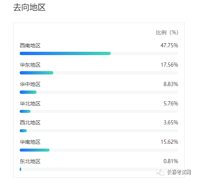197x181 pixels.
Task: Click the 华中地区 progress bar
Action: [x=99, y=92]
